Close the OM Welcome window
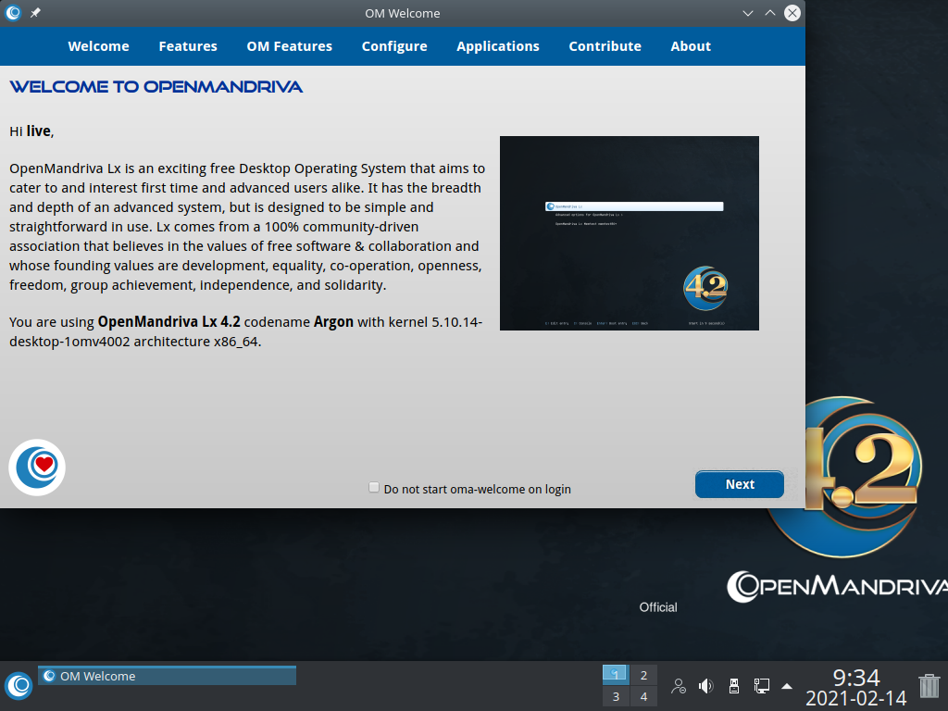This screenshot has width=948, height=711. pyautogui.click(x=792, y=13)
